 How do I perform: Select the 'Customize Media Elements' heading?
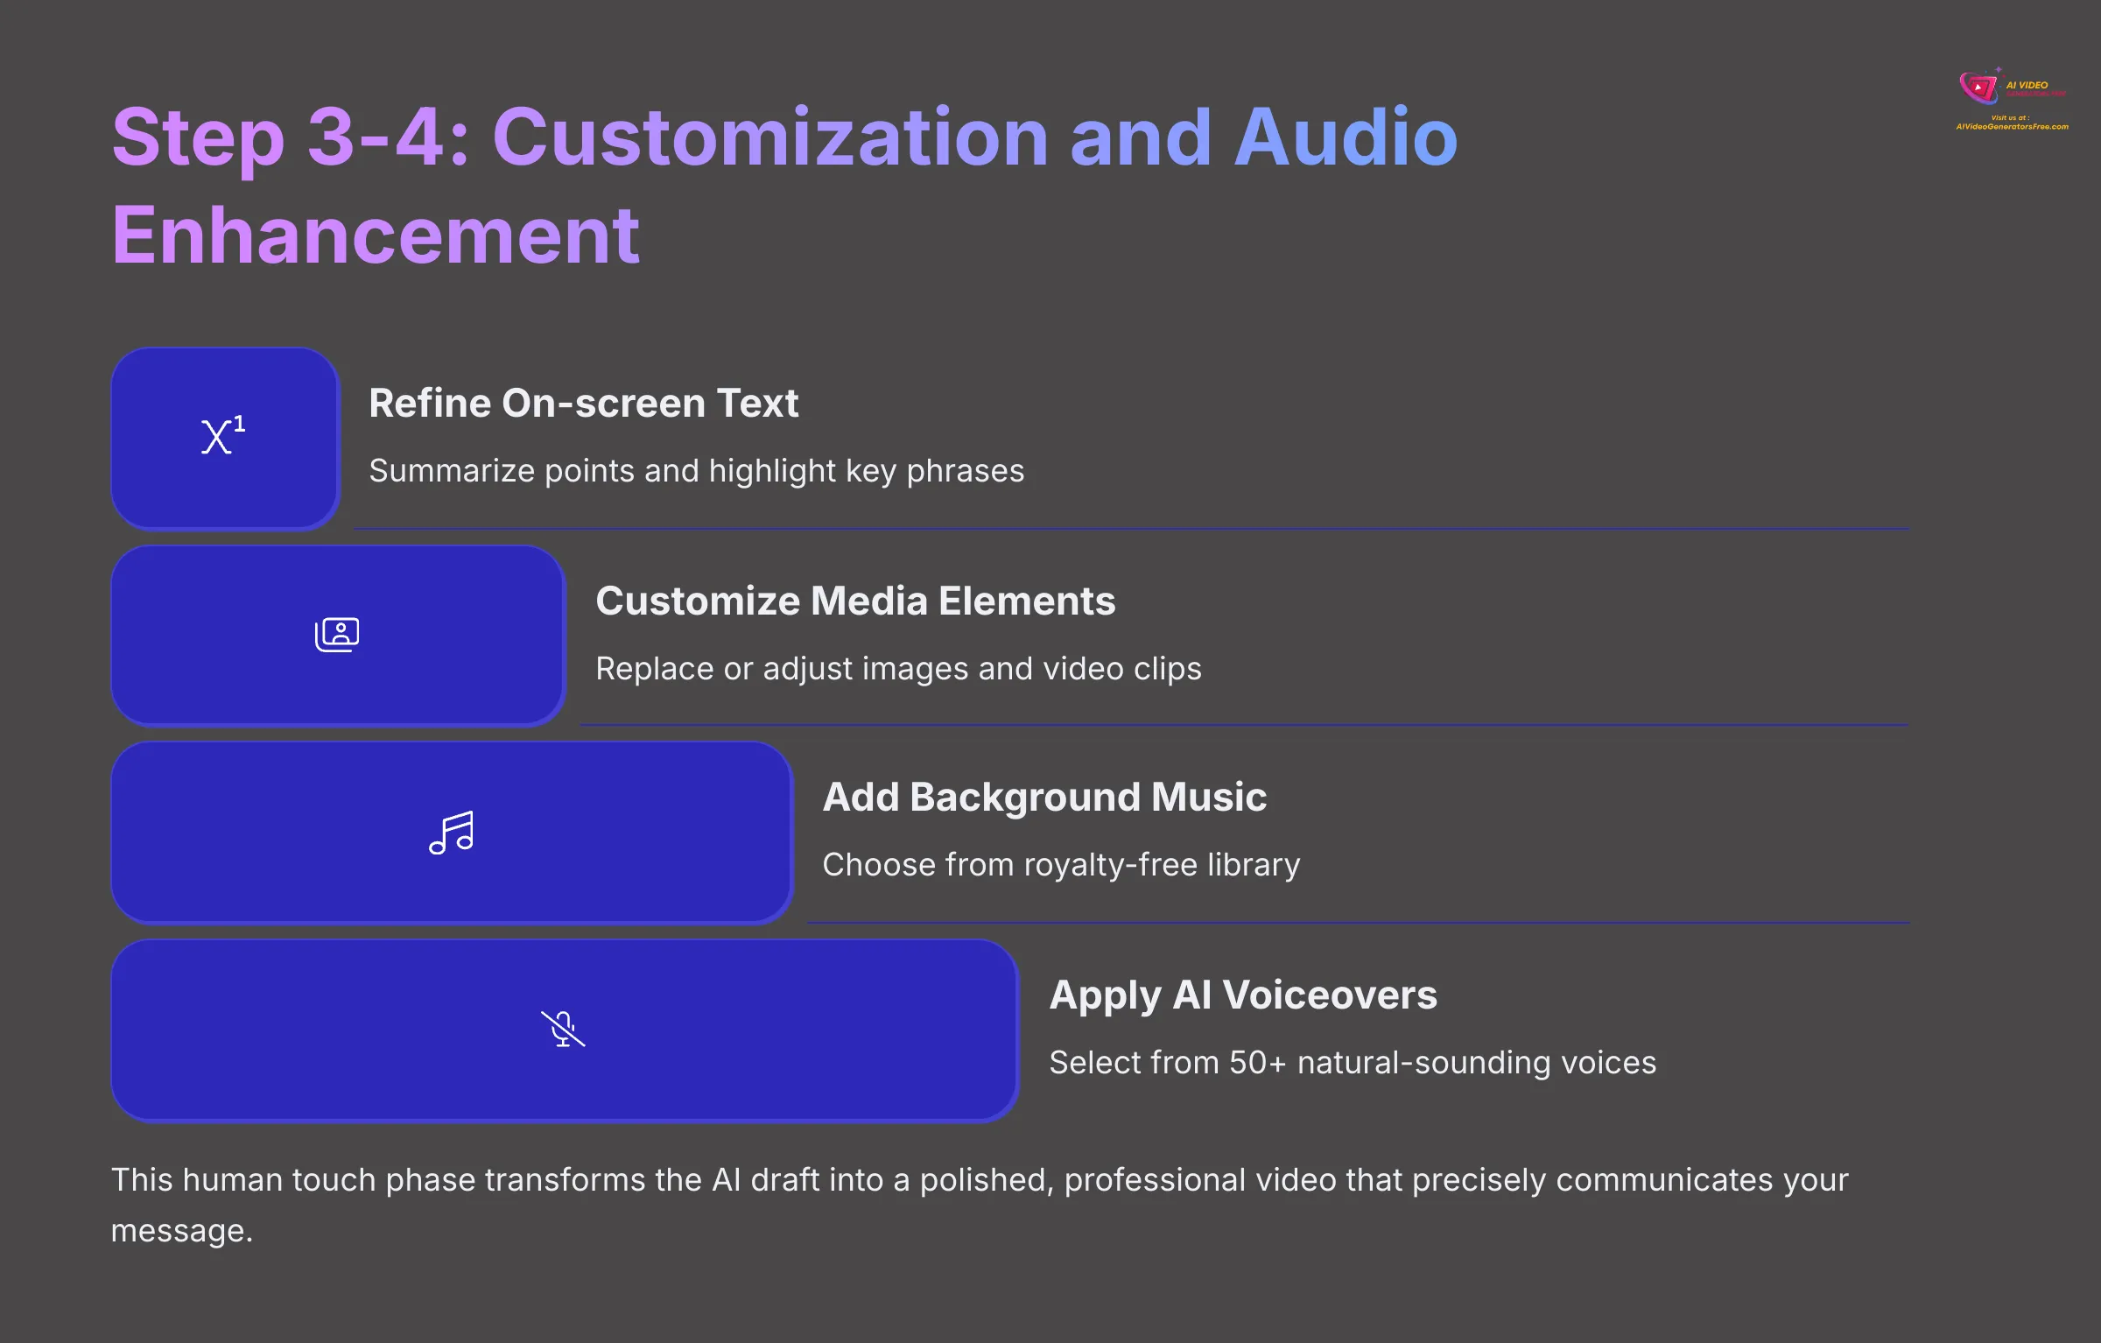(855, 601)
